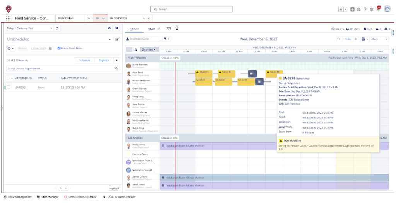Open Omni-Channel (Offline) utility item
The width and height of the screenshot is (396, 203).
click(81, 197)
